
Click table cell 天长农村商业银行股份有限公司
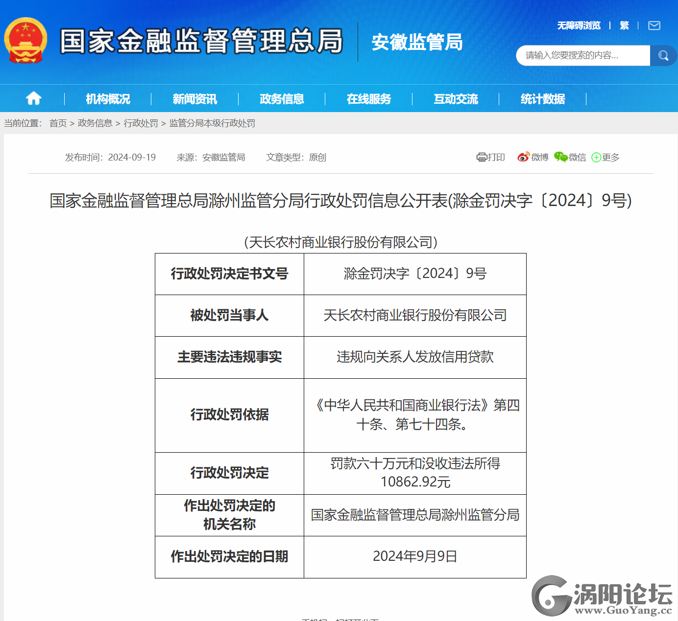[x=415, y=316]
